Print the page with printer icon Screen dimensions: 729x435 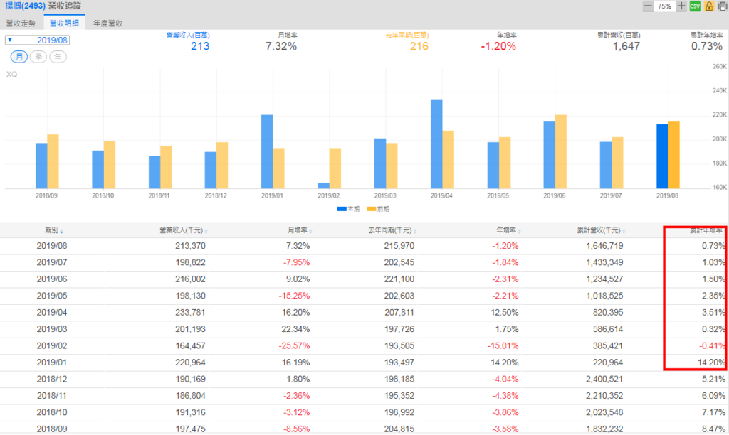pyautogui.click(x=723, y=6)
